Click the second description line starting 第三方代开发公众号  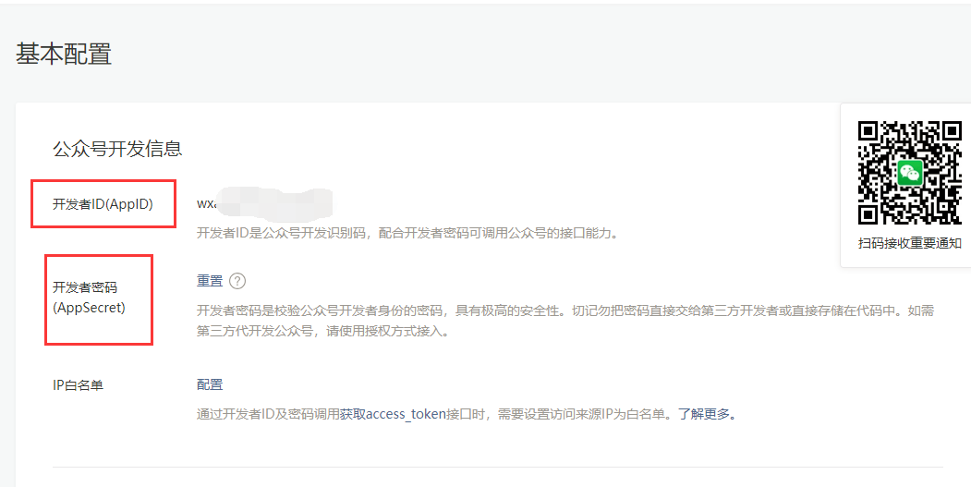pyautogui.click(x=322, y=331)
